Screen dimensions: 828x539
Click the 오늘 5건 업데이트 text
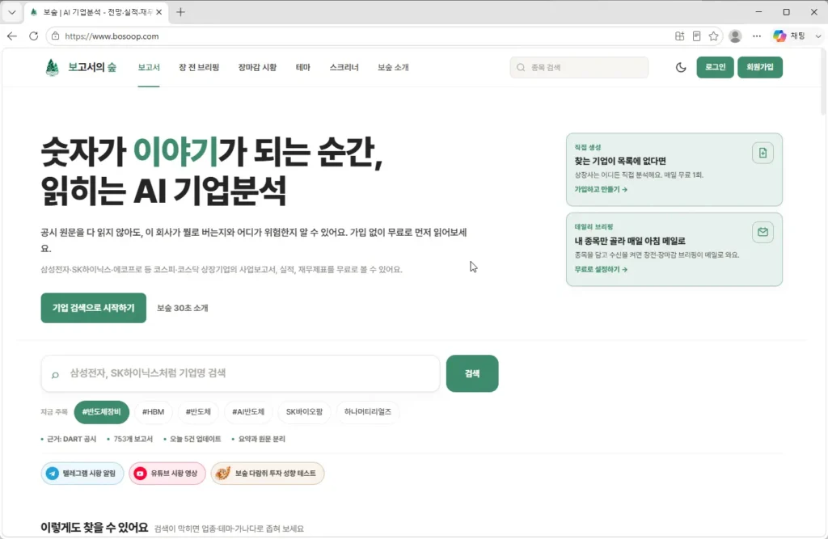click(x=196, y=440)
